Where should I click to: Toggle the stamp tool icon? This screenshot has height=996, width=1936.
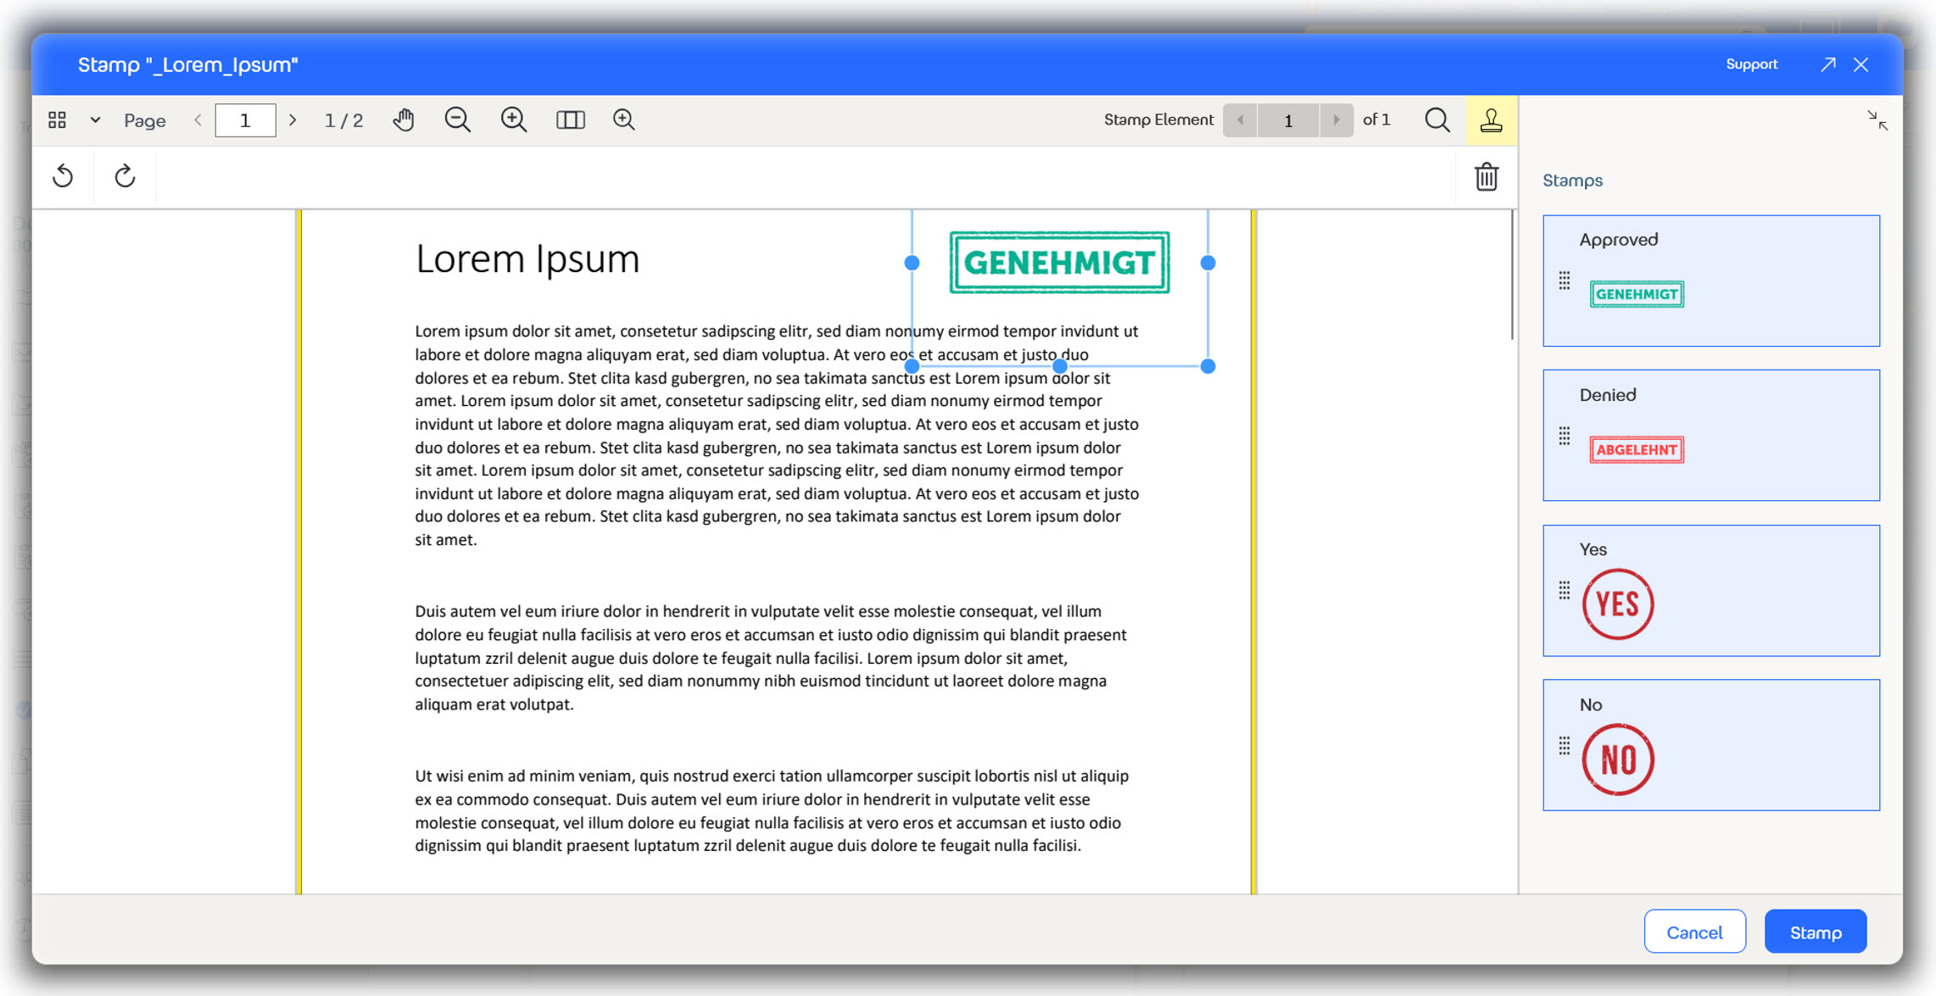coord(1491,120)
